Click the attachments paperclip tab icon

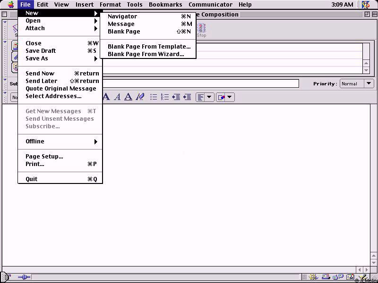(15, 57)
